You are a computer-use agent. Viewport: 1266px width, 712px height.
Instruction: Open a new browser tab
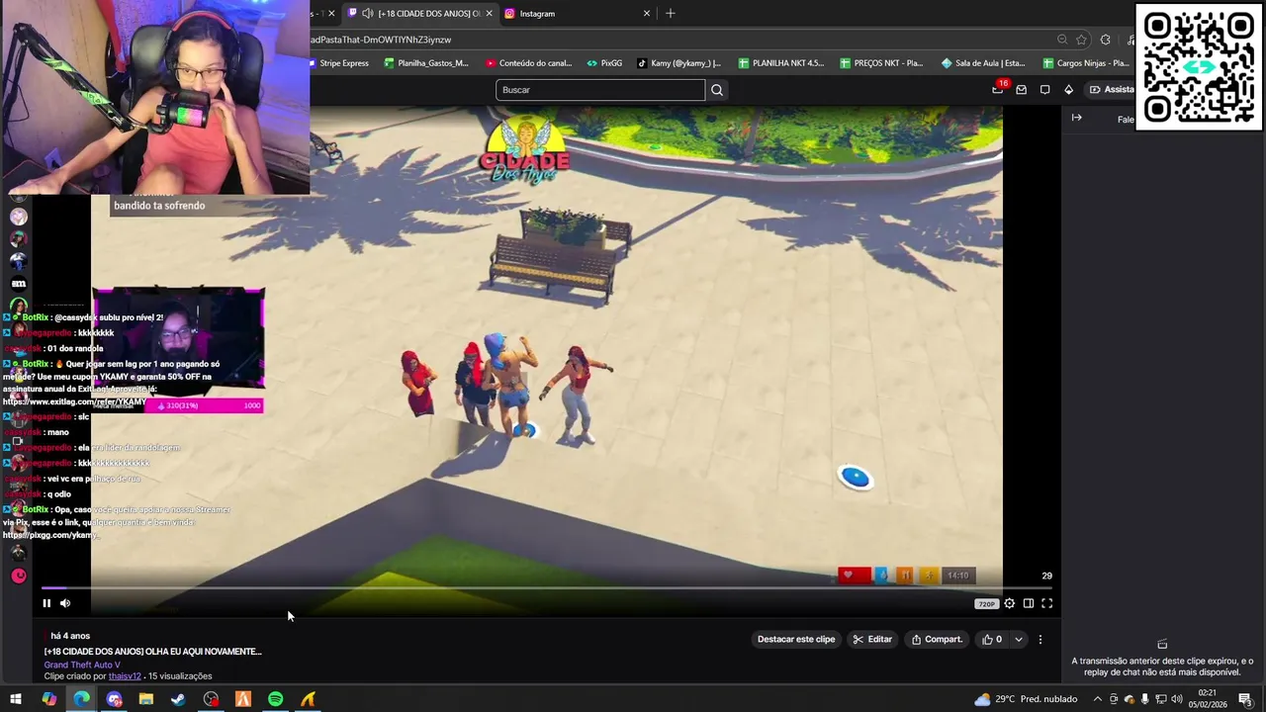(671, 13)
